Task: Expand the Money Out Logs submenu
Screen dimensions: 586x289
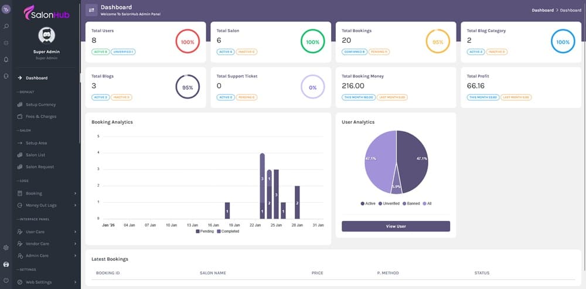Action: click(75, 206)
